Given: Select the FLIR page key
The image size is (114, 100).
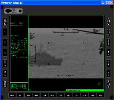Looking at the screenshot, I should [60, 95].
